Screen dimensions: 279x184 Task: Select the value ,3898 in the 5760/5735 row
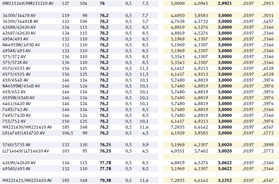(x=268, y=145)
